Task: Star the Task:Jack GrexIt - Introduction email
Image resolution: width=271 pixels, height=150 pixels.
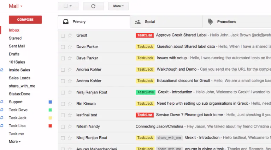Action: [70, 138]
